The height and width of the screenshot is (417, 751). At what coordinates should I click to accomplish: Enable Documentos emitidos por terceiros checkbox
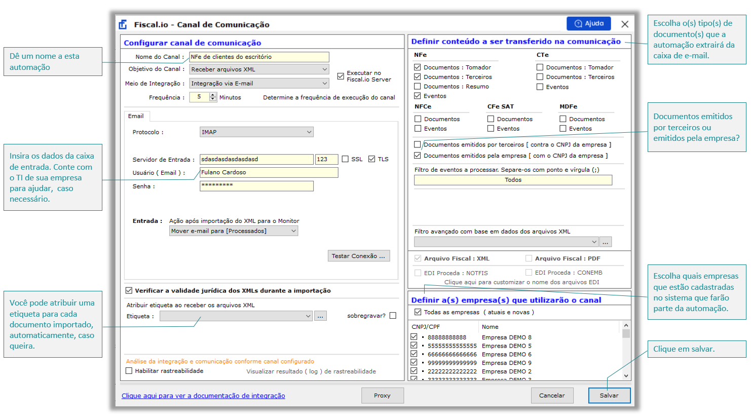tap(417, 144)
